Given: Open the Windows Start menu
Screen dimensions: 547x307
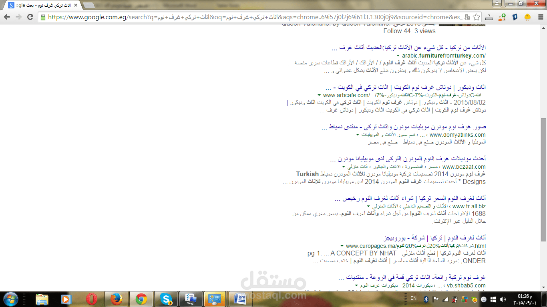Looking at the screenshot, I should 10,299.
